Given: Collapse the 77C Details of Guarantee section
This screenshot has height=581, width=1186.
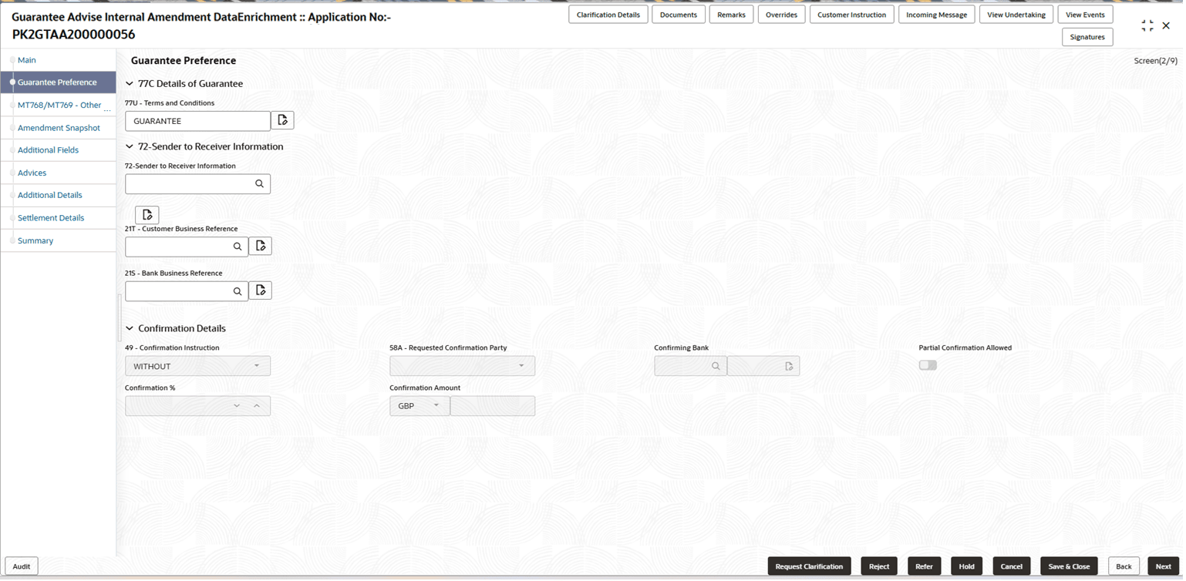Looking at the screenshot, I should pos(129,83).
